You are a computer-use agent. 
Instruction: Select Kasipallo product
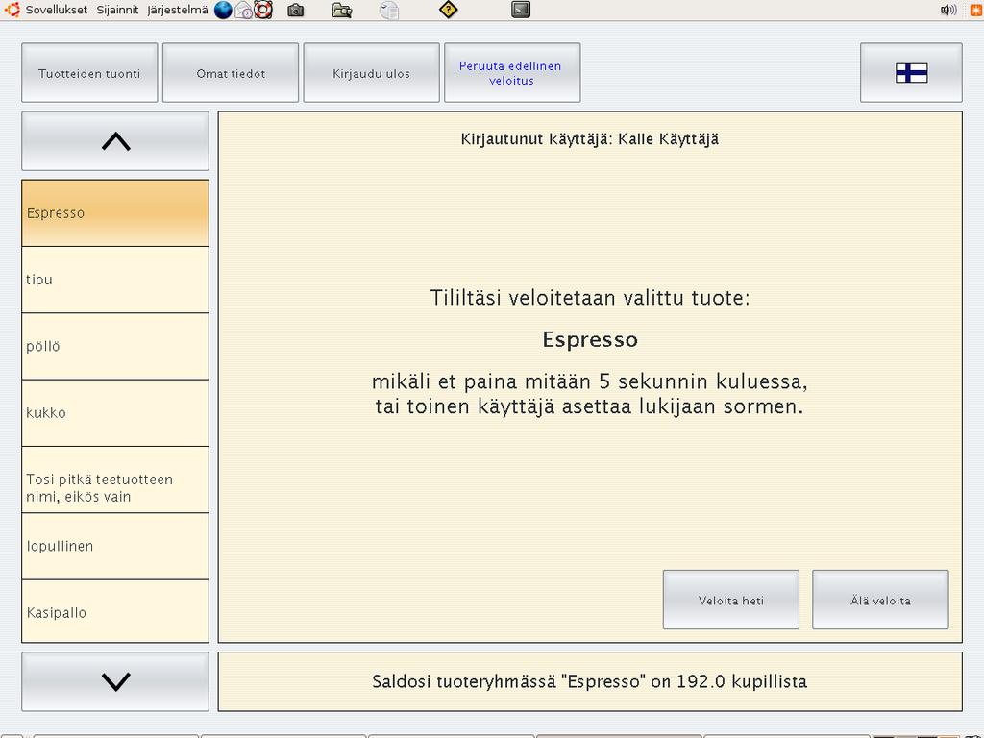[115, 611]
